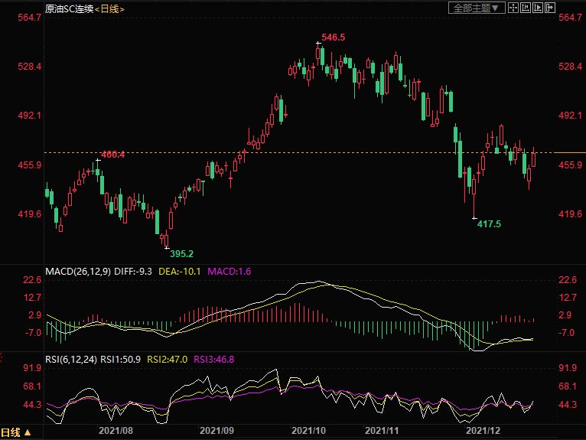This screenshot has width=586, height=440.
Task: Click the <日线> period label in chart title
Action: pyautogui.click(x=110, y=8)
